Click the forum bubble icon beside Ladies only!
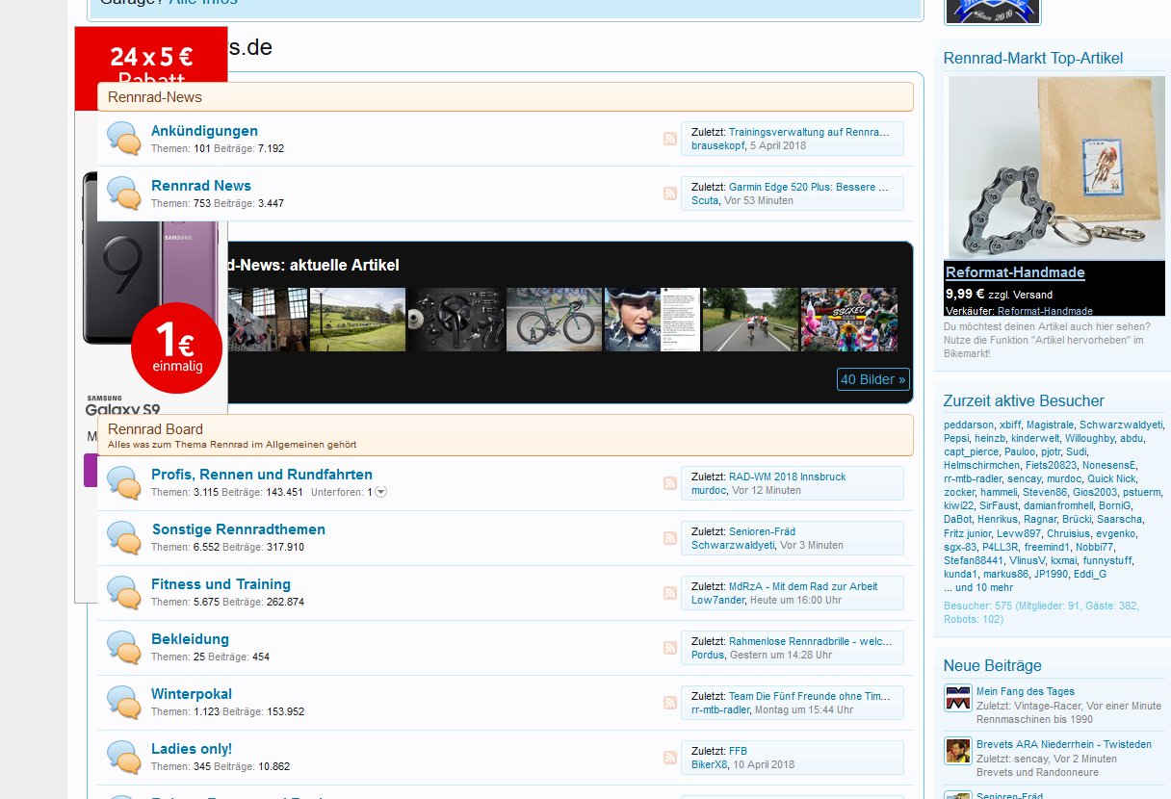Viewport: 1171px width, 799px height. (124, 757)
